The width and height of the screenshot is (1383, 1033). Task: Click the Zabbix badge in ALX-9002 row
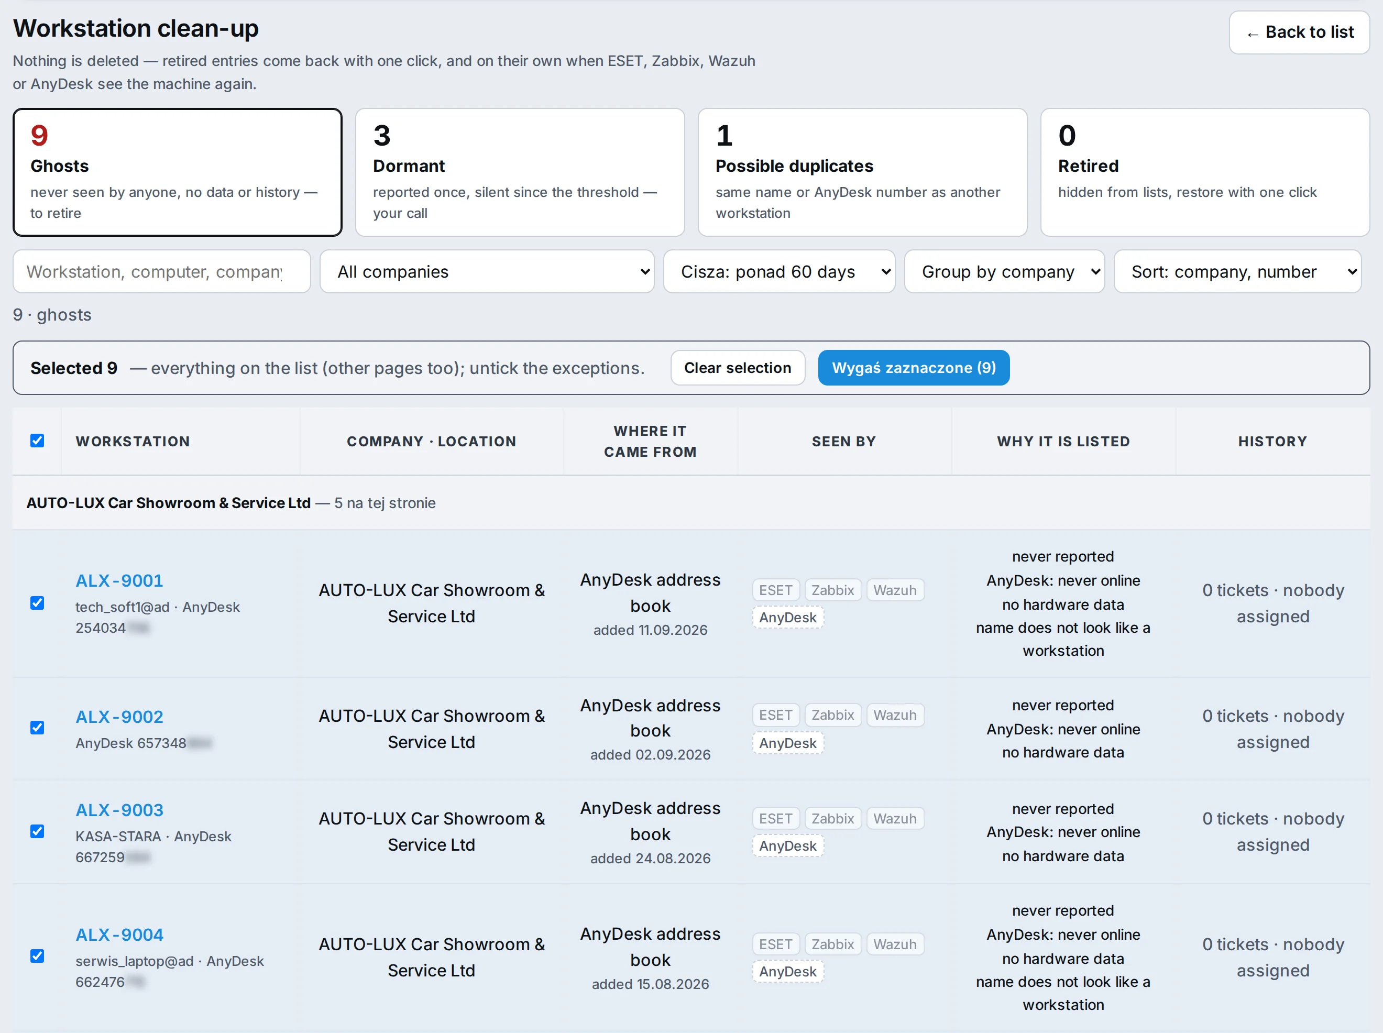[833, 716]
